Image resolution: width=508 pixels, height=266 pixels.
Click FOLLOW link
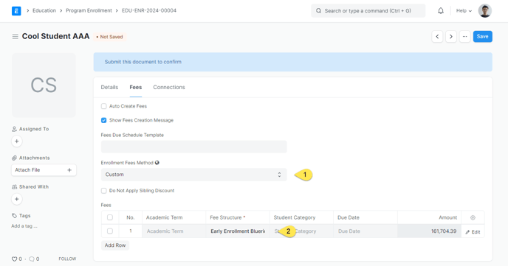tap(67, 259)
